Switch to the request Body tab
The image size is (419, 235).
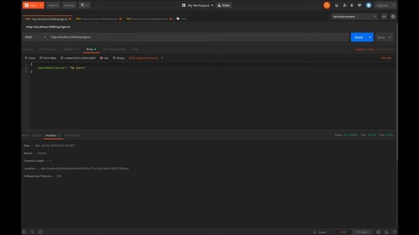(x=91, y=50)
